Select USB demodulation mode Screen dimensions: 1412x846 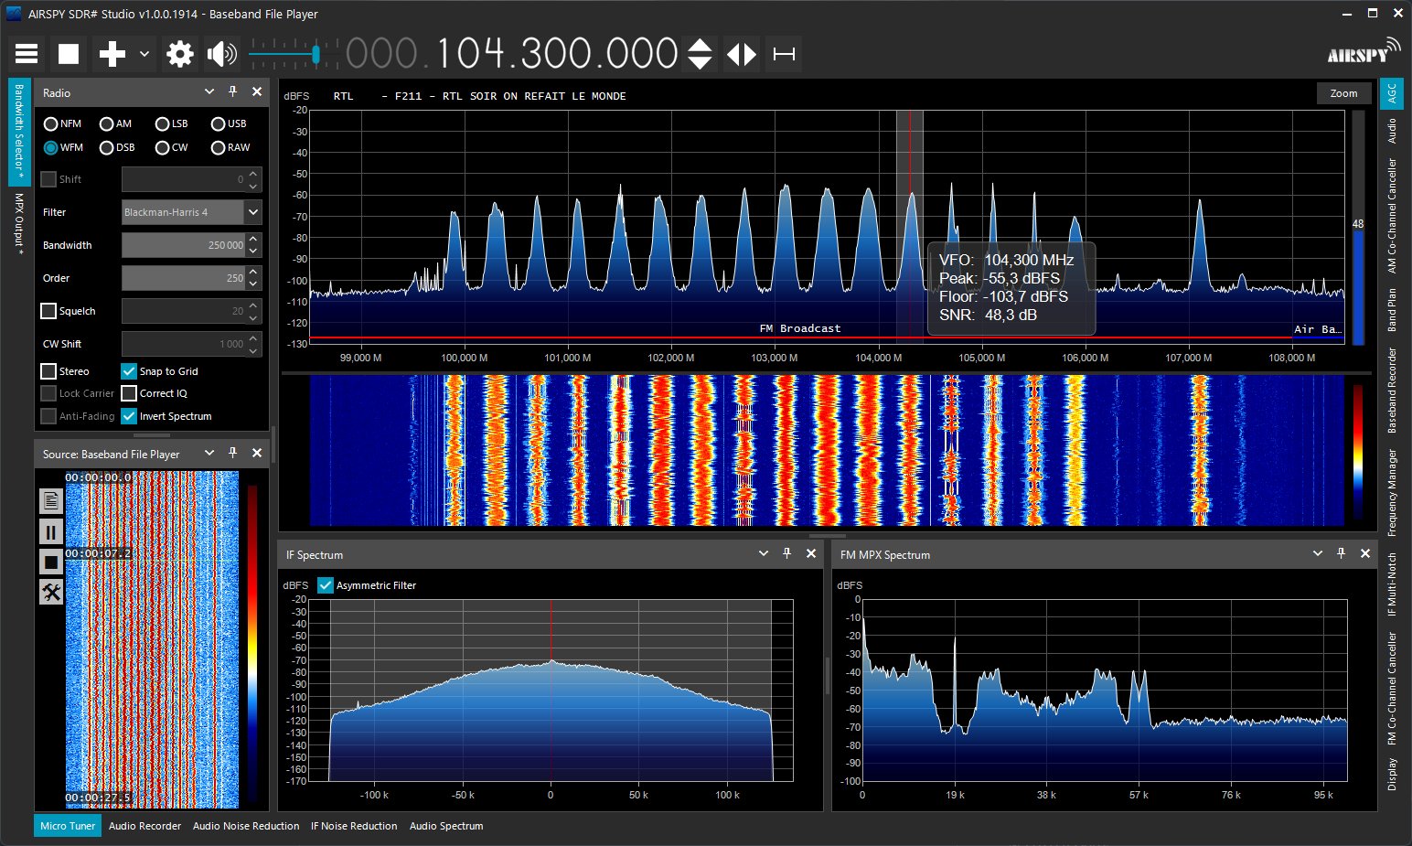[x=229, y=123]
